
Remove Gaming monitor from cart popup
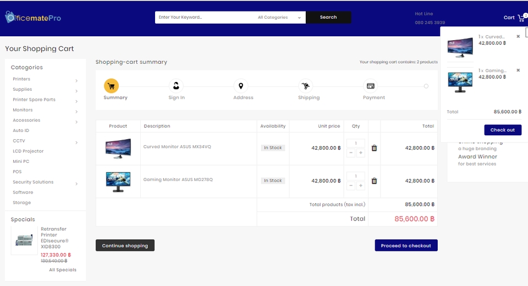[x=518, y=70]
